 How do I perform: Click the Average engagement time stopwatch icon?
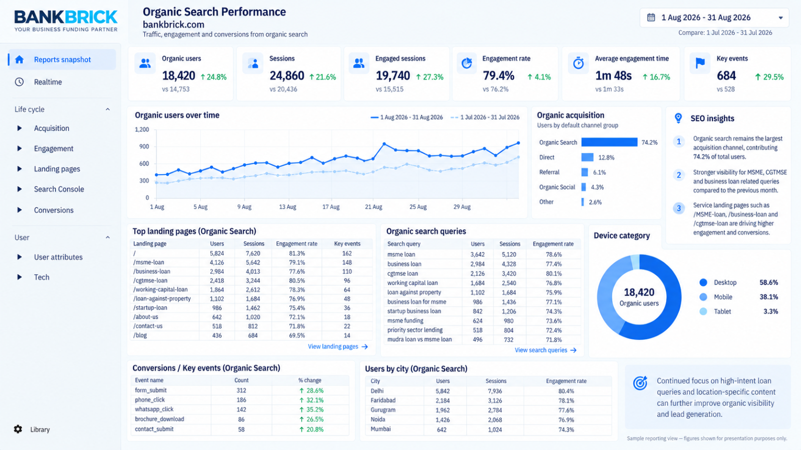pyautogui.click(x=578, y=63)
